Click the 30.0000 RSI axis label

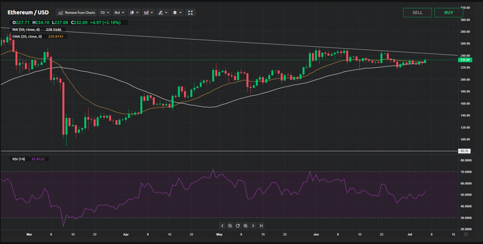pos(466,218)
